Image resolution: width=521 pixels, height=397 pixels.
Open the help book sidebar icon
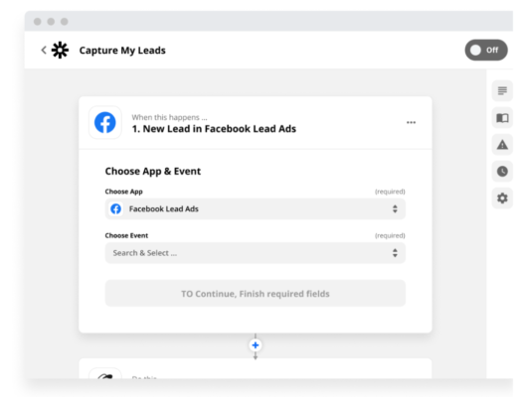[502, 118]
